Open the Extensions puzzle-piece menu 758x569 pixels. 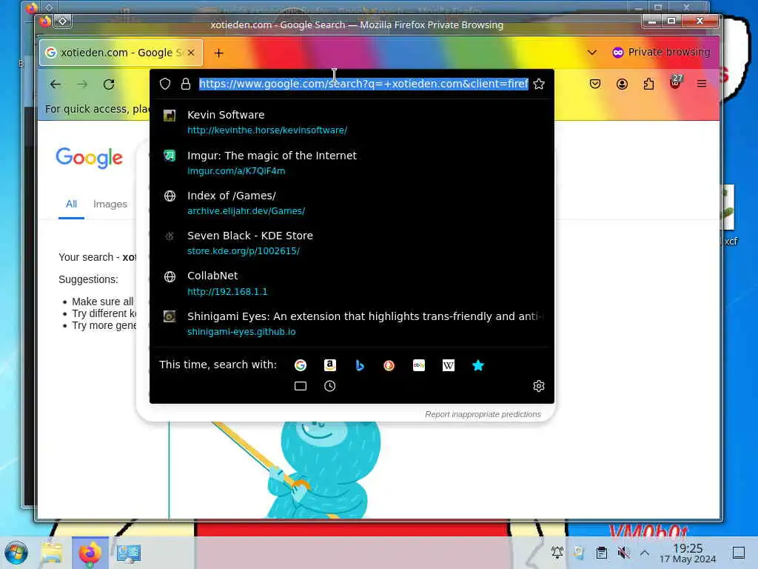pos(648,84)
